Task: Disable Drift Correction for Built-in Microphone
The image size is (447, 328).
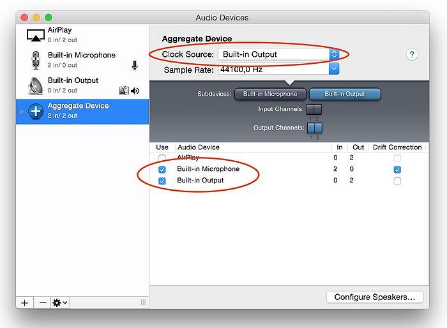Action: (397, 170)
